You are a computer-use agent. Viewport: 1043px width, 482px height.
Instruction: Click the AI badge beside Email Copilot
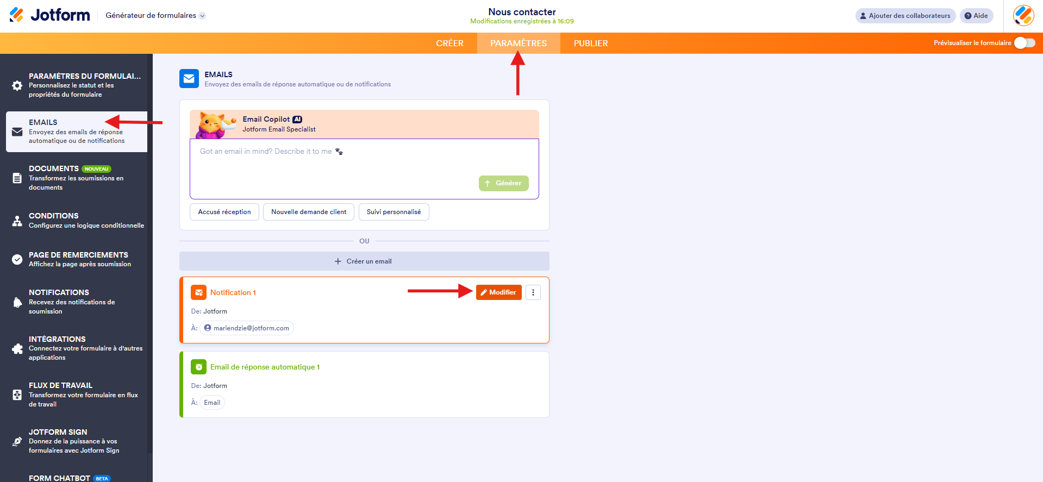[x=297, y=120]
